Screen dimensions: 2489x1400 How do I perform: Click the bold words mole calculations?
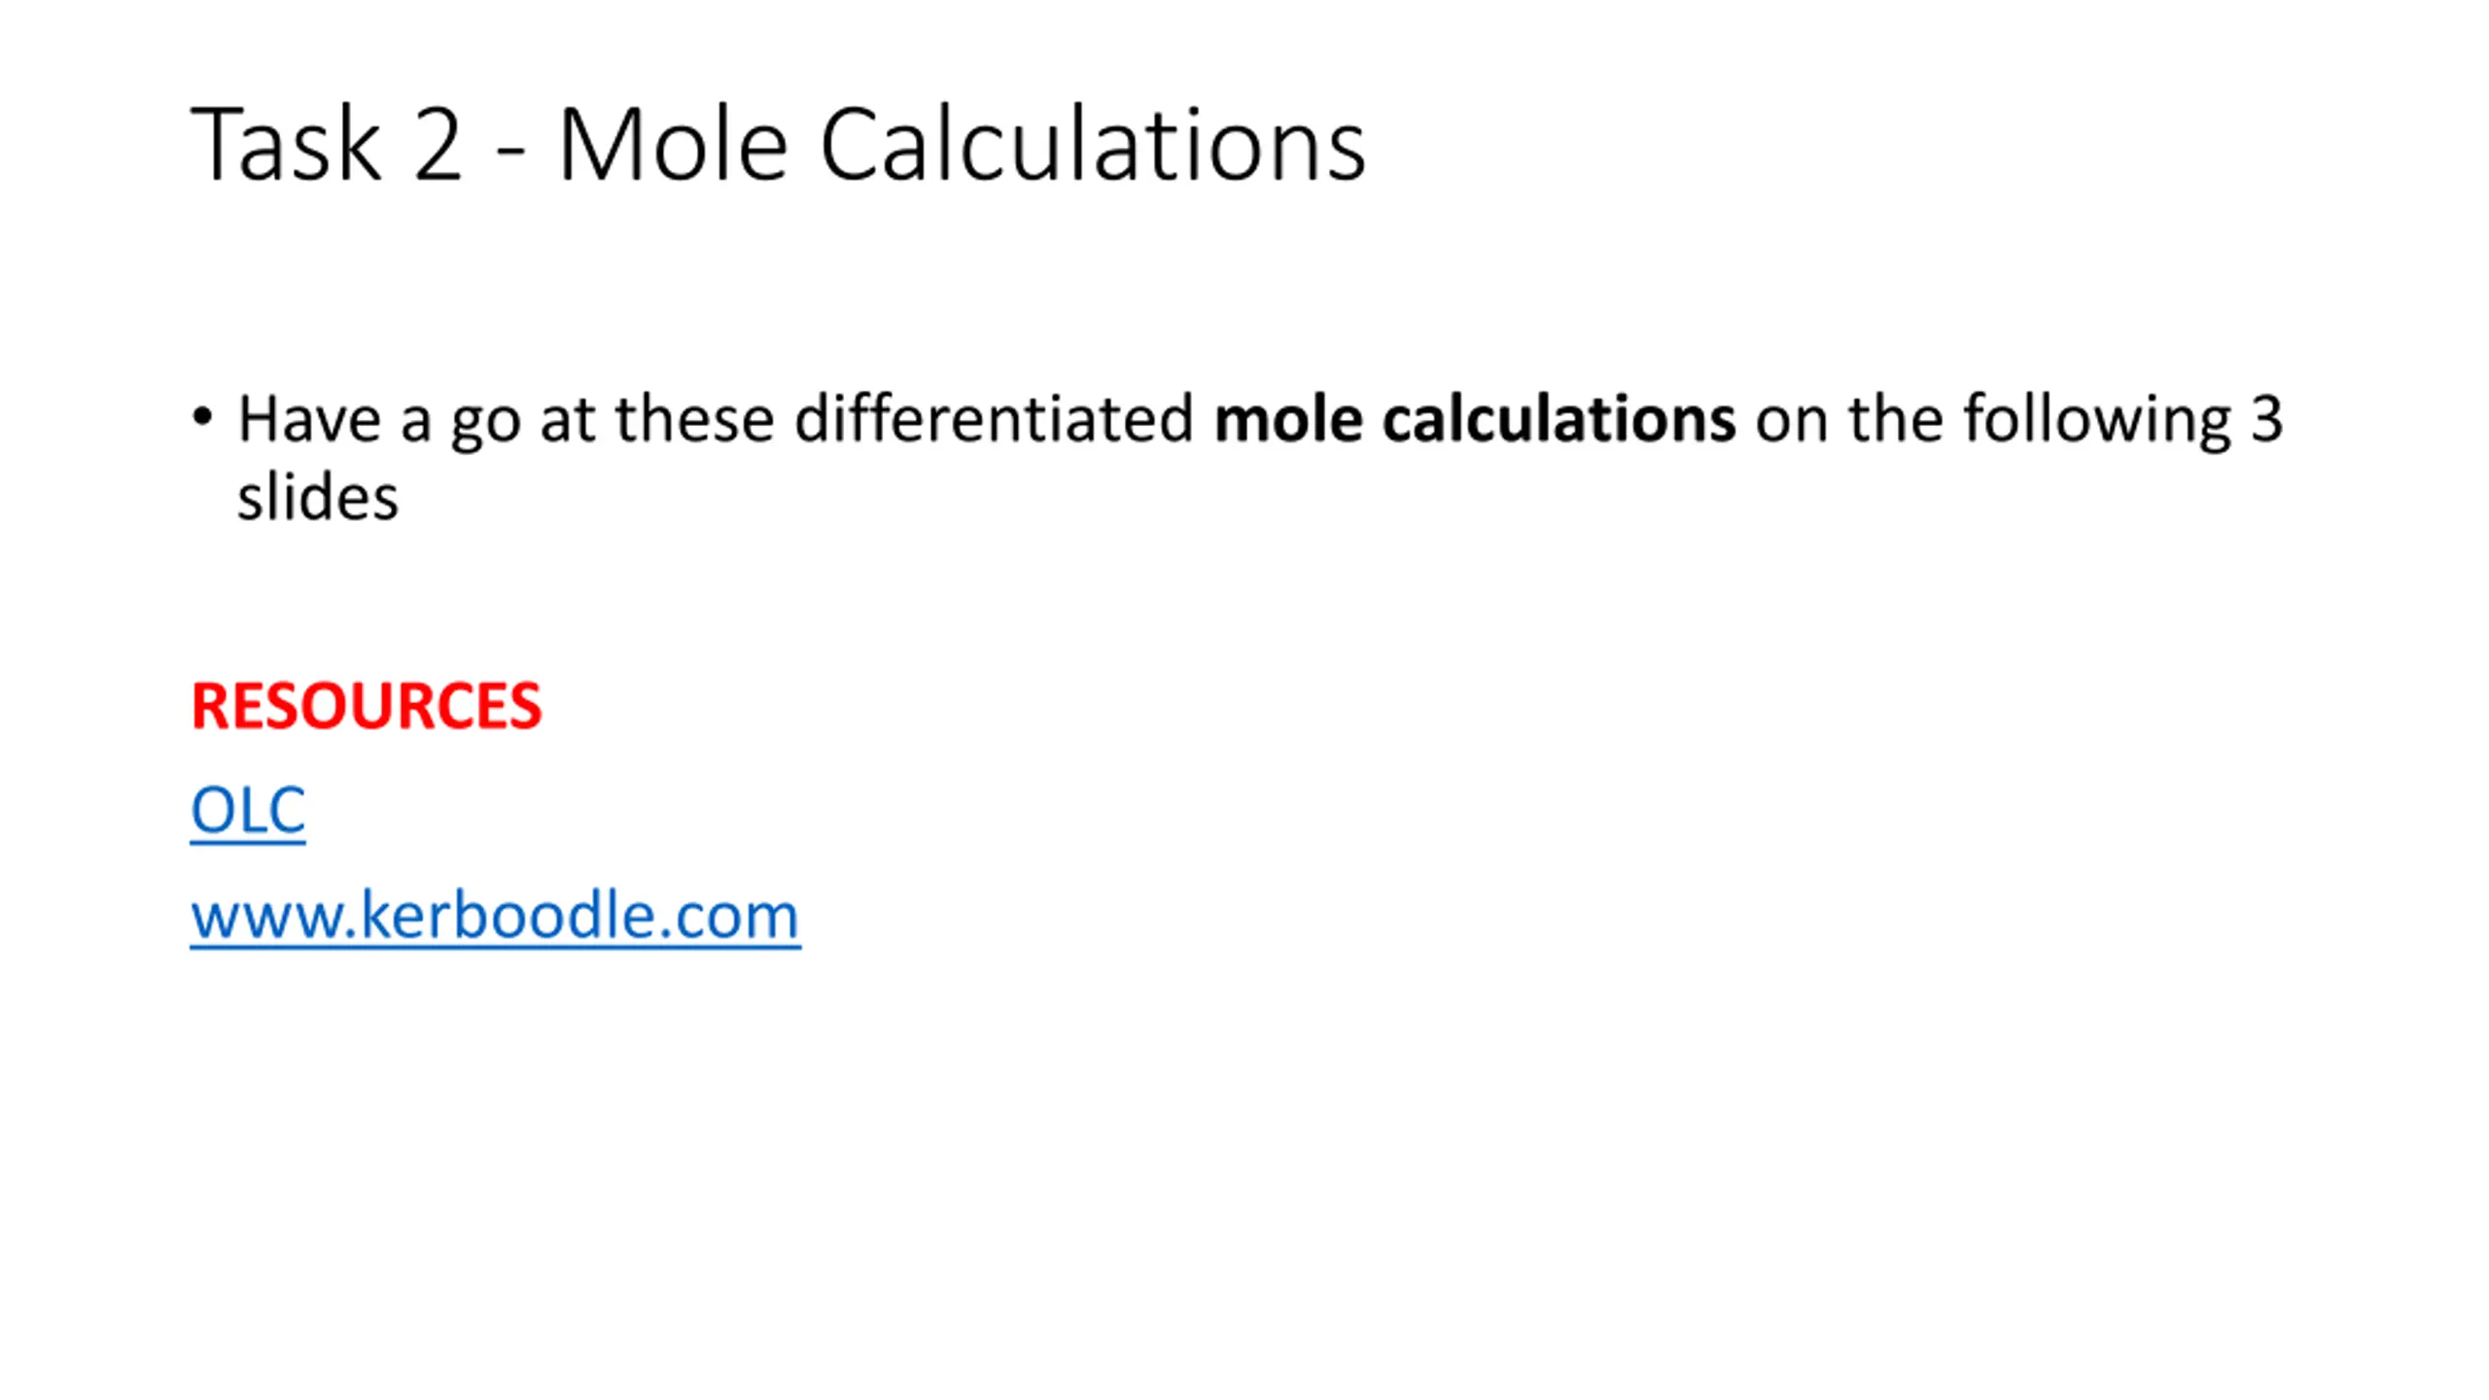[1475, 419]
